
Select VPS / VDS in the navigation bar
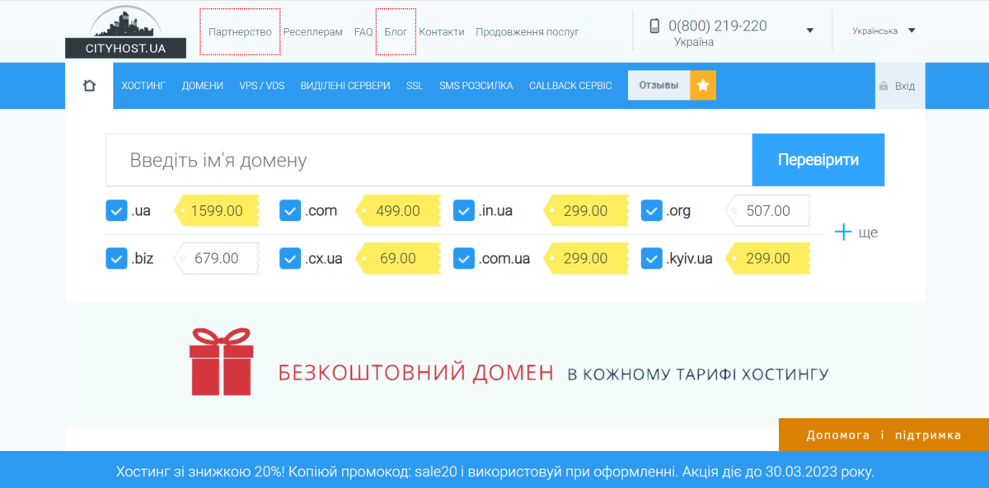pos(261,86)
